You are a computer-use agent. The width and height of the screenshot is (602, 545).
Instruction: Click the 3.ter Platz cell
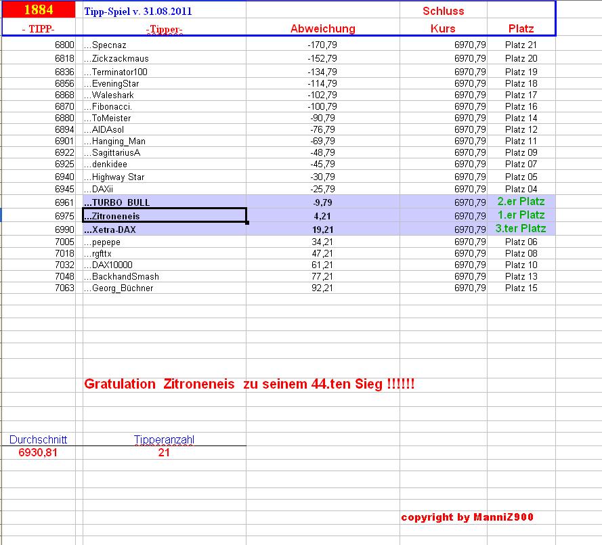(x=521, y=229)
